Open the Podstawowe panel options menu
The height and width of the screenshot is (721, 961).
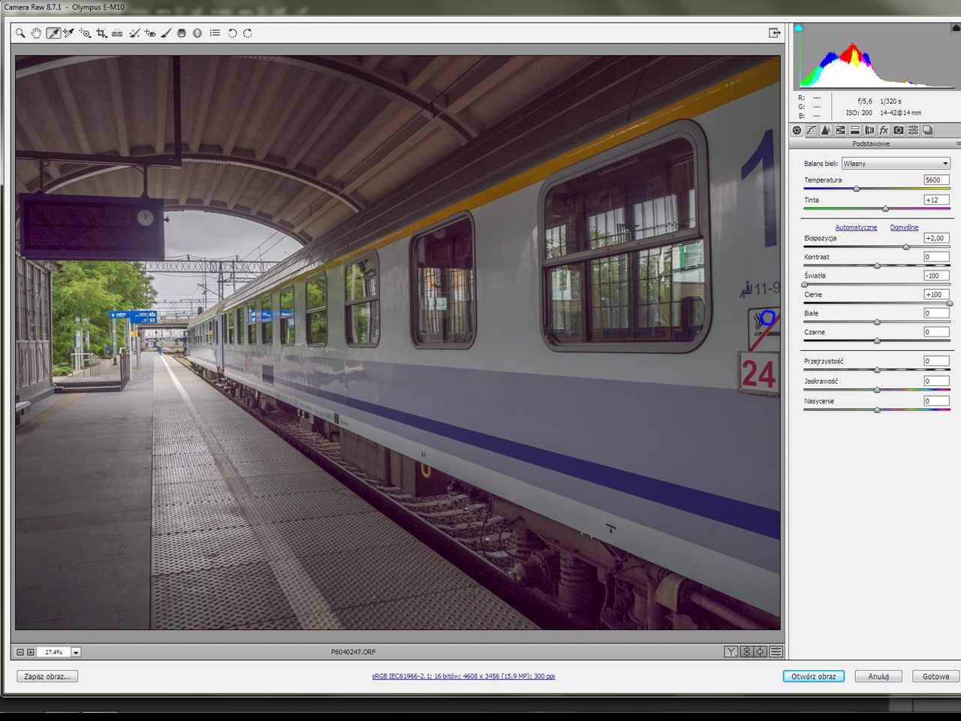pos(957,143)
